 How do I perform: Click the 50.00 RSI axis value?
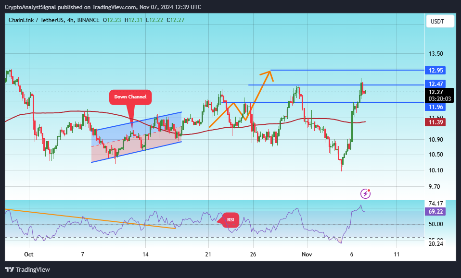pos(435,224)
